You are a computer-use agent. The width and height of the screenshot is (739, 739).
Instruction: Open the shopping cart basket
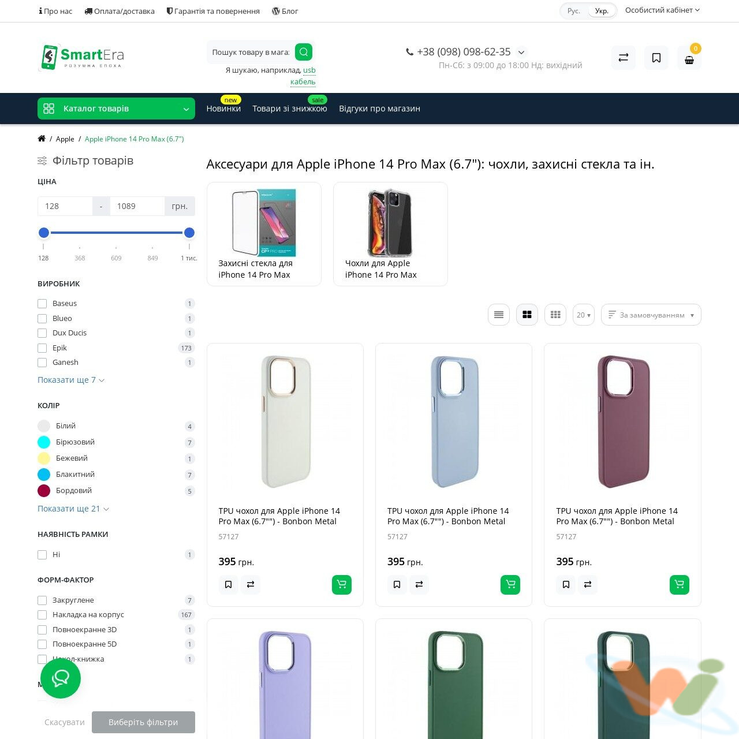[x=689, y=58]
